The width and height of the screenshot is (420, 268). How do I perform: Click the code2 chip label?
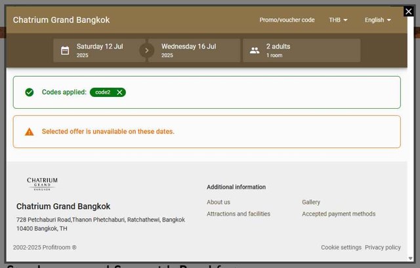coord(103,92)
